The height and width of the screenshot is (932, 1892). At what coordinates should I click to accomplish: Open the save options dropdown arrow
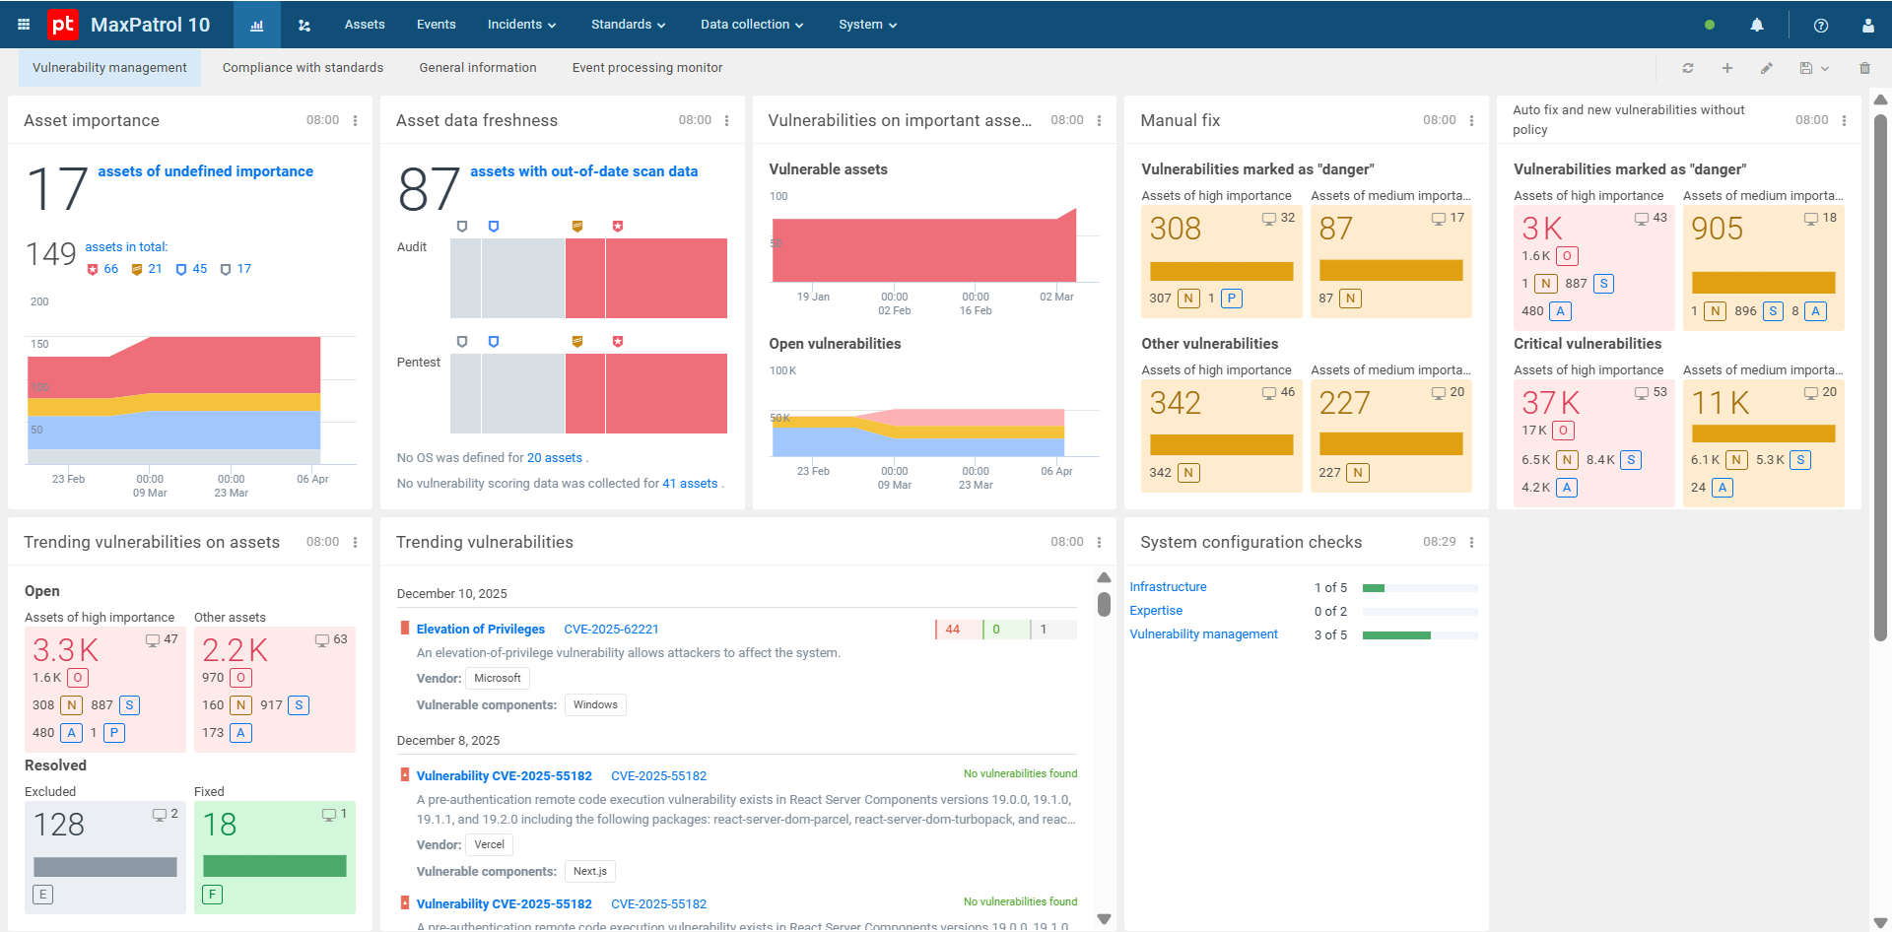tap(1825, 68)
